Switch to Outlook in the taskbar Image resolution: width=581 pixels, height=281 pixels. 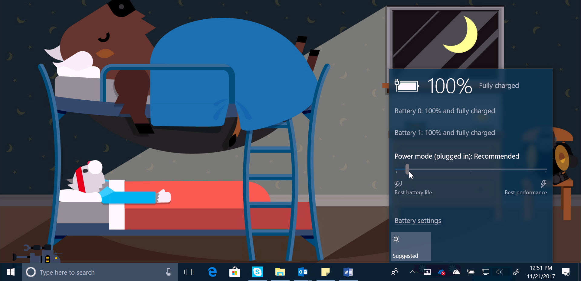303,272
